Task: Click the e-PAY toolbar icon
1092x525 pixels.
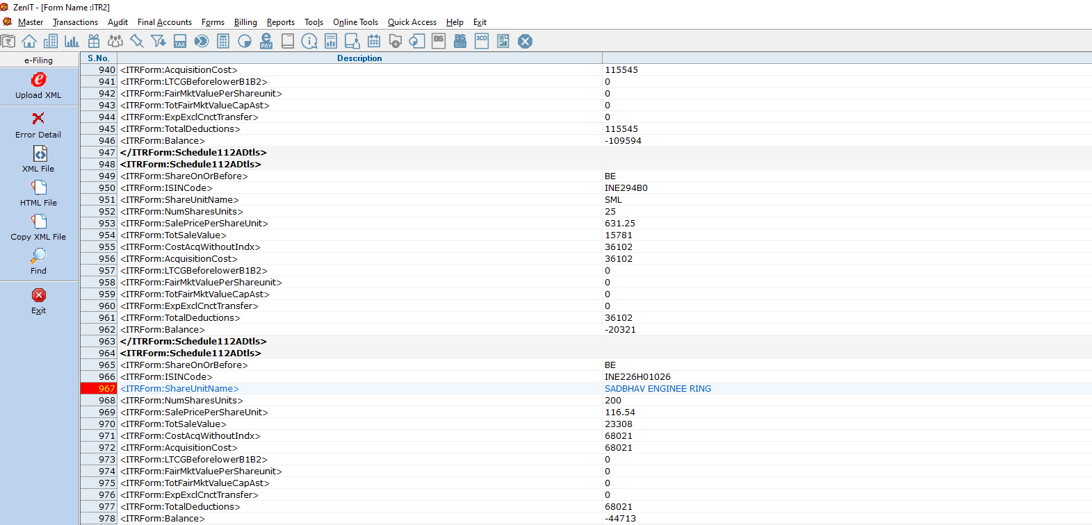Action: [266, 42]
